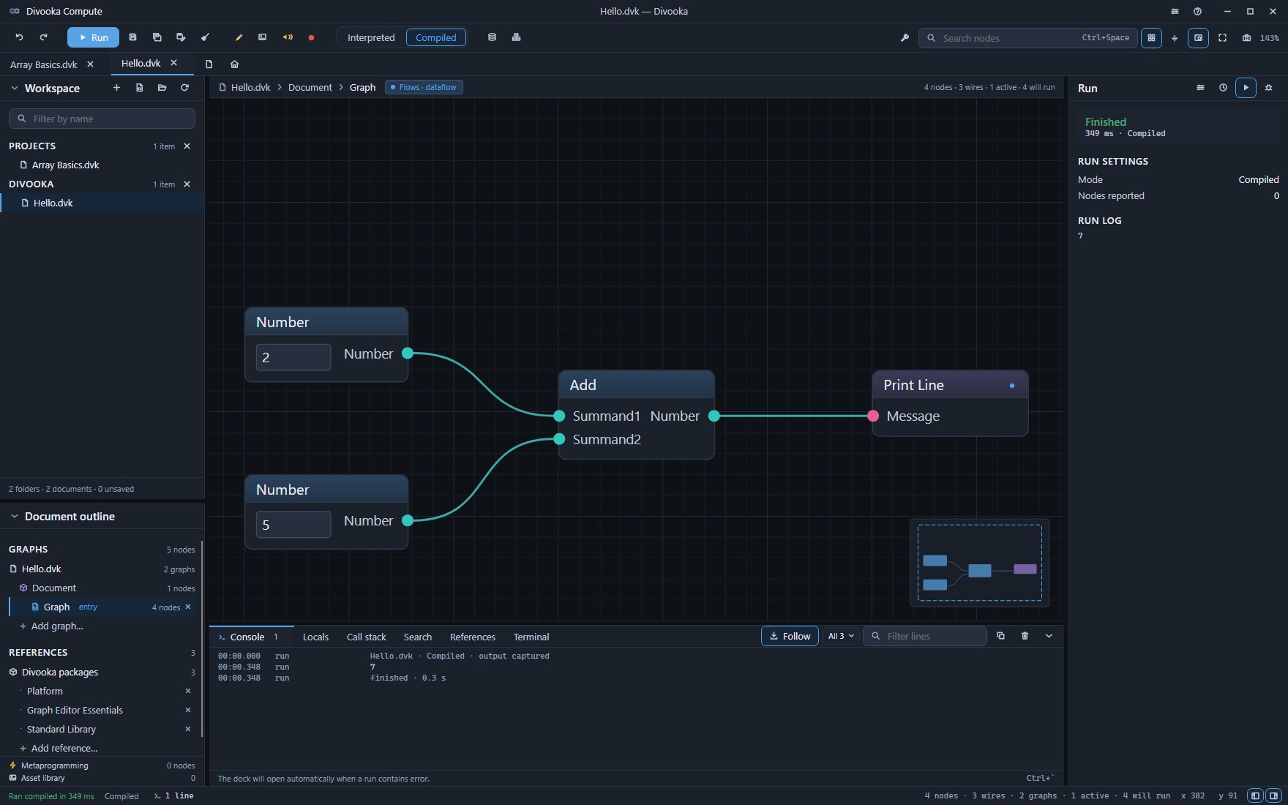Open the Call stack tab
Image resolution: width=1288 pixels, height=805 pixels.
366,637
